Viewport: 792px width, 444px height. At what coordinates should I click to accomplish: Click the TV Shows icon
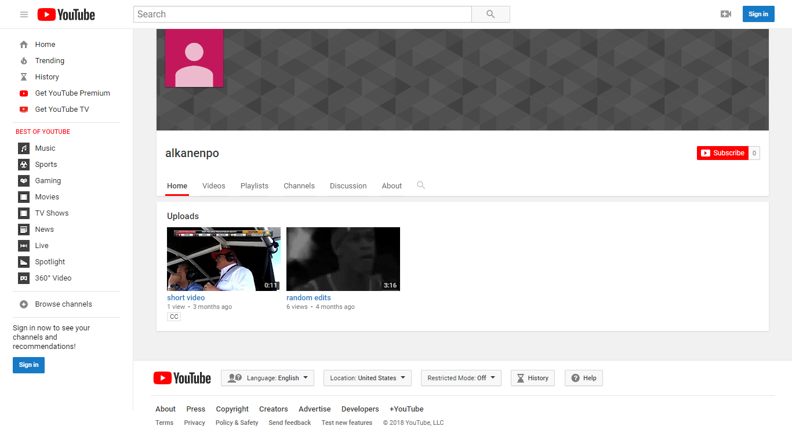[24, 213]
